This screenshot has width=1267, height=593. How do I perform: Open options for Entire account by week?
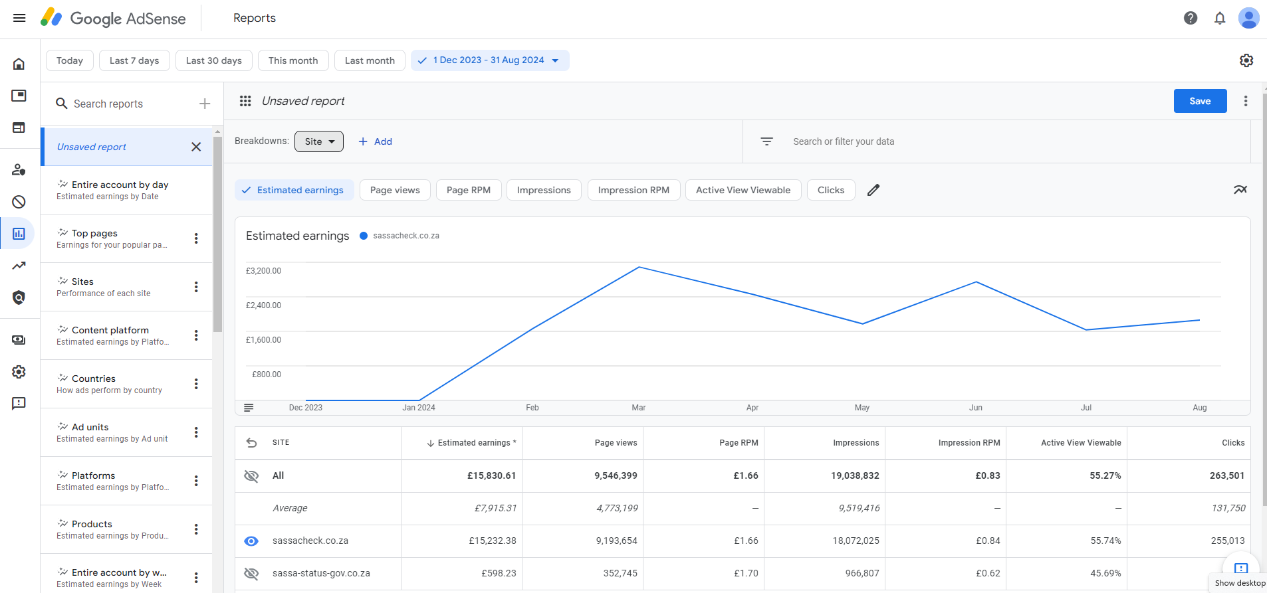pyautogui.click(x=196, y=578)
